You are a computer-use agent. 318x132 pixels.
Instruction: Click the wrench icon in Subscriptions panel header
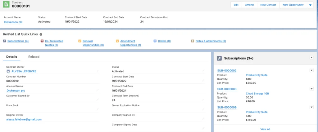coord(219,58)
